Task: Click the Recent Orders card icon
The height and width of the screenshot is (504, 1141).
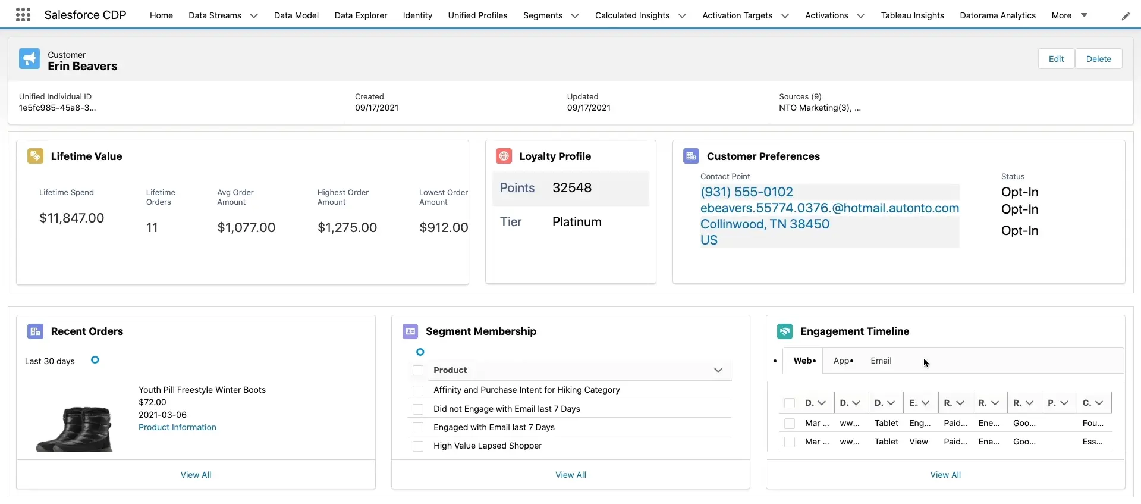Action: 35,331
